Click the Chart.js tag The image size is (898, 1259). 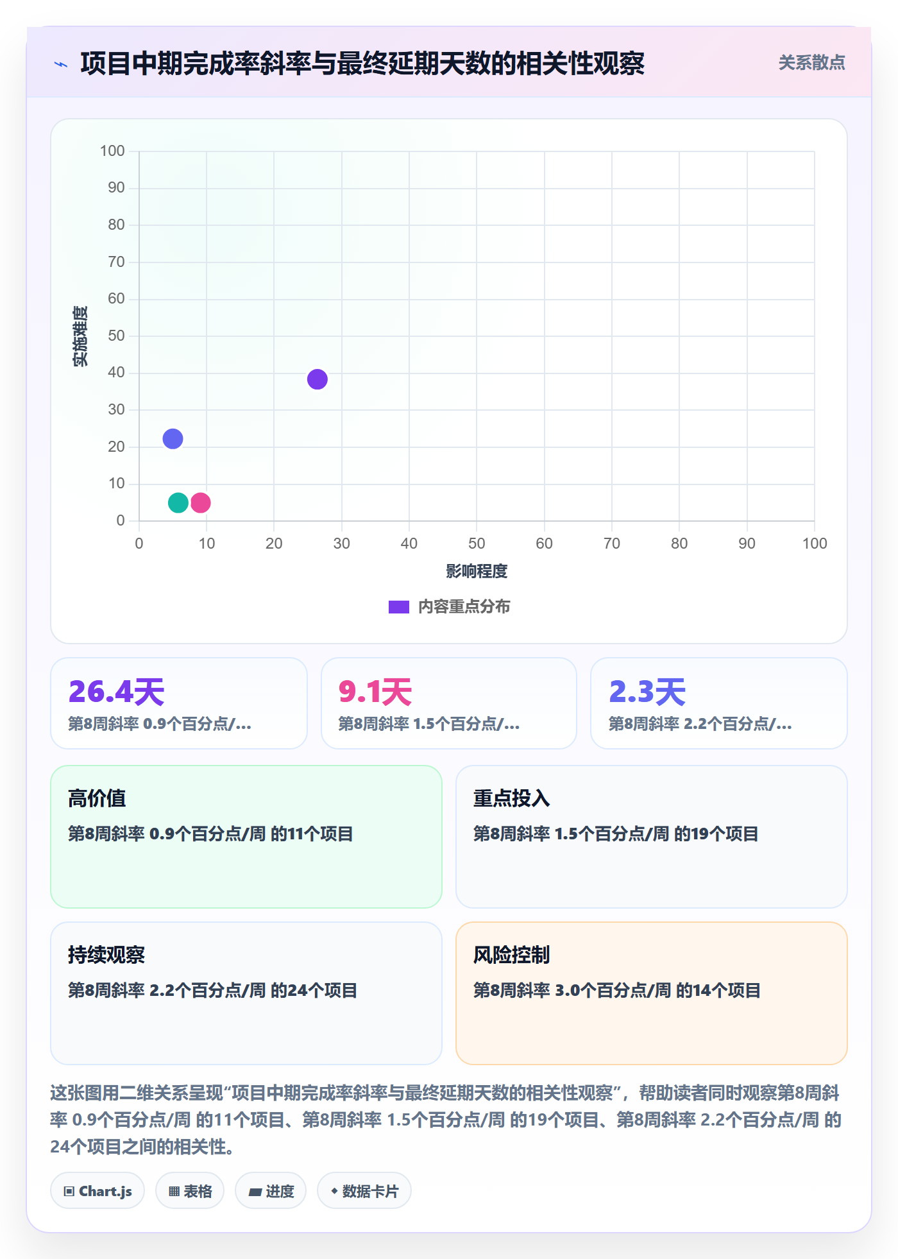coord(97,1191)
